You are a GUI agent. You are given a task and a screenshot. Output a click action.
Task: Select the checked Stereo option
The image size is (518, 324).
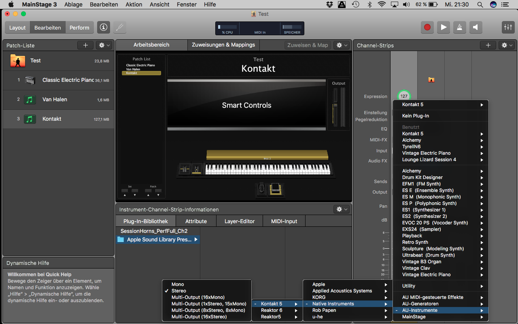coord(207,291)
